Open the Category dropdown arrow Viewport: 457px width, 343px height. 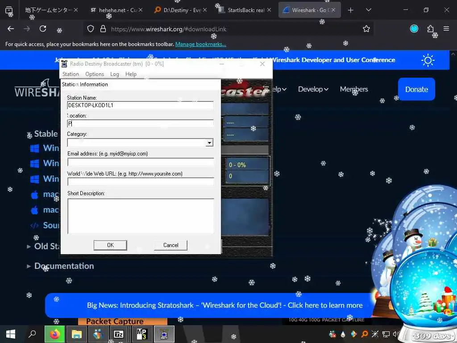click(209, 142)
